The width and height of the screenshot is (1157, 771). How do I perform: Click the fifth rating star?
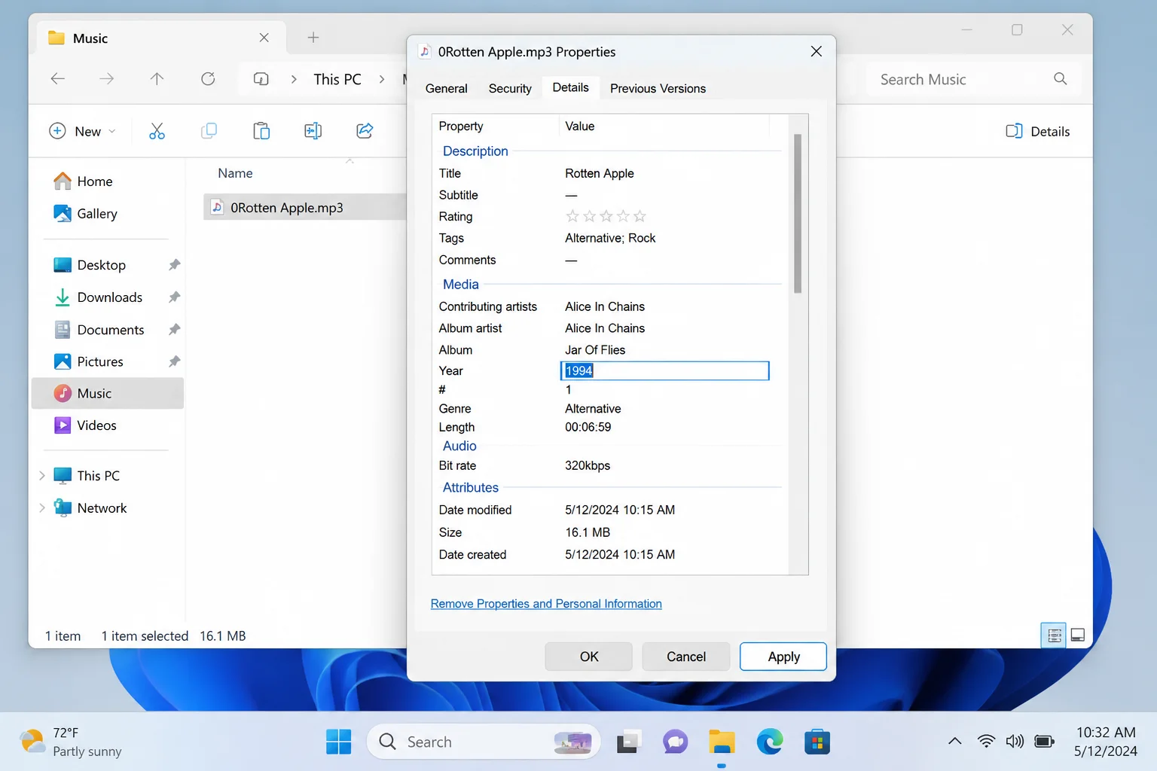point(640,216)
